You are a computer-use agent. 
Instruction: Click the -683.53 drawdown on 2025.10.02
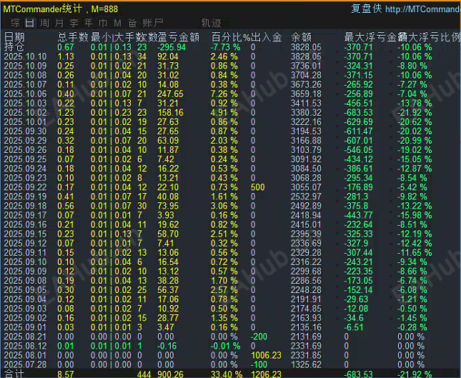(358, 113)
